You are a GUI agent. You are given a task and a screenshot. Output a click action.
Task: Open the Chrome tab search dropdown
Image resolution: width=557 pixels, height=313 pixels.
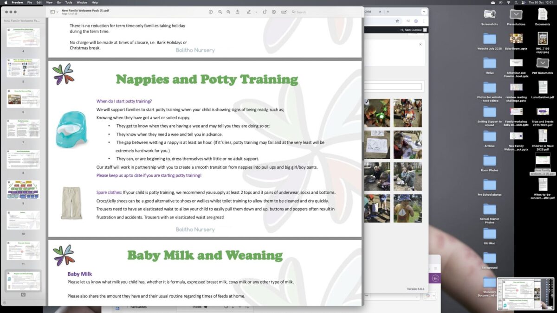(x=424, y=12)
